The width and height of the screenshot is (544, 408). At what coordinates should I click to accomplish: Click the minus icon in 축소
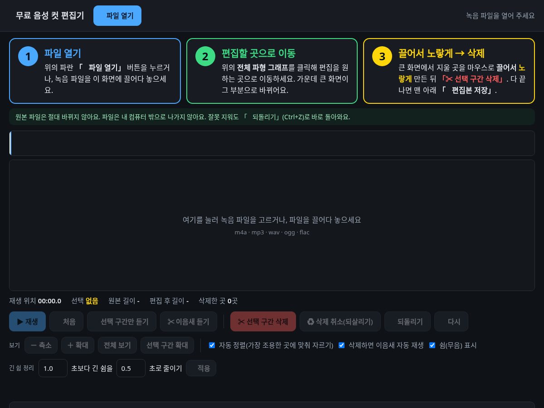tap(34, 345)
